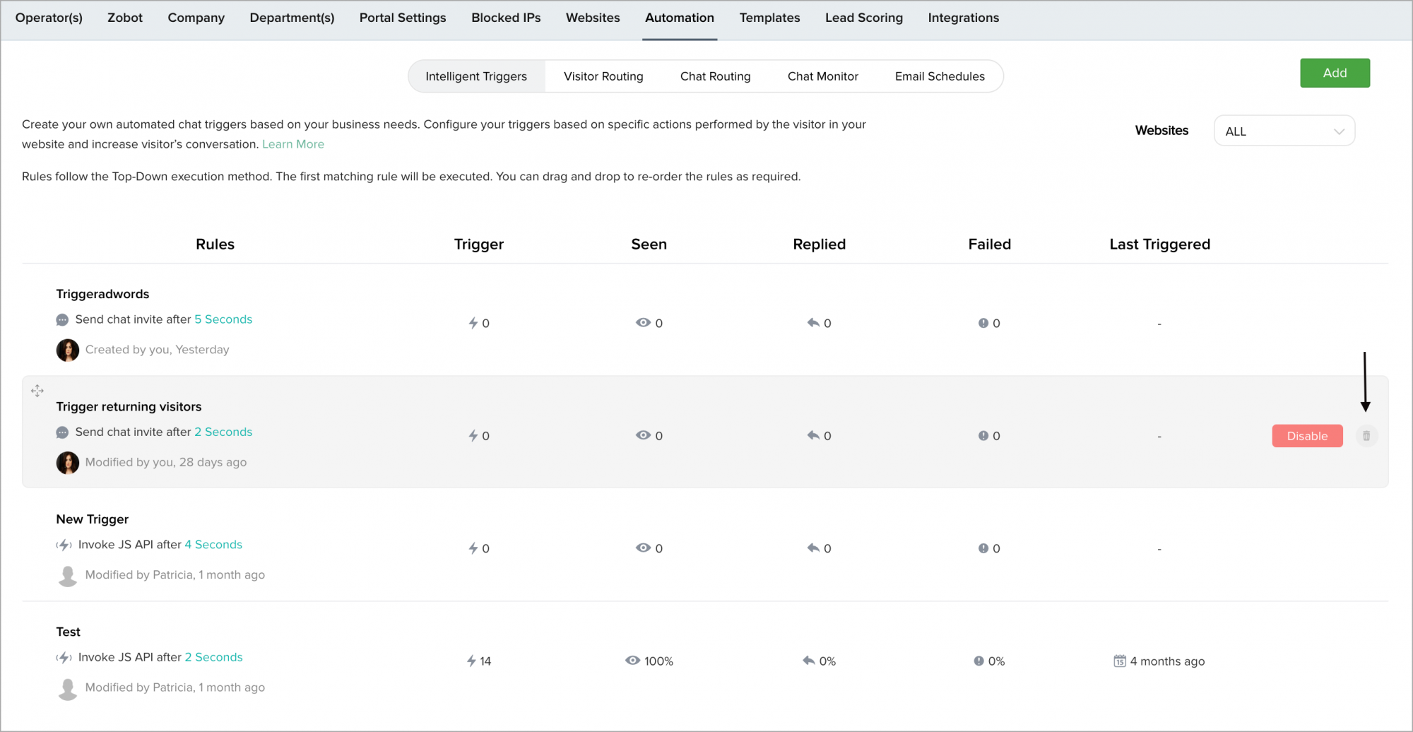Click the calendar icon next to 4 months ago
This screenshot has width=1413, height=732.
(1120, 661)
